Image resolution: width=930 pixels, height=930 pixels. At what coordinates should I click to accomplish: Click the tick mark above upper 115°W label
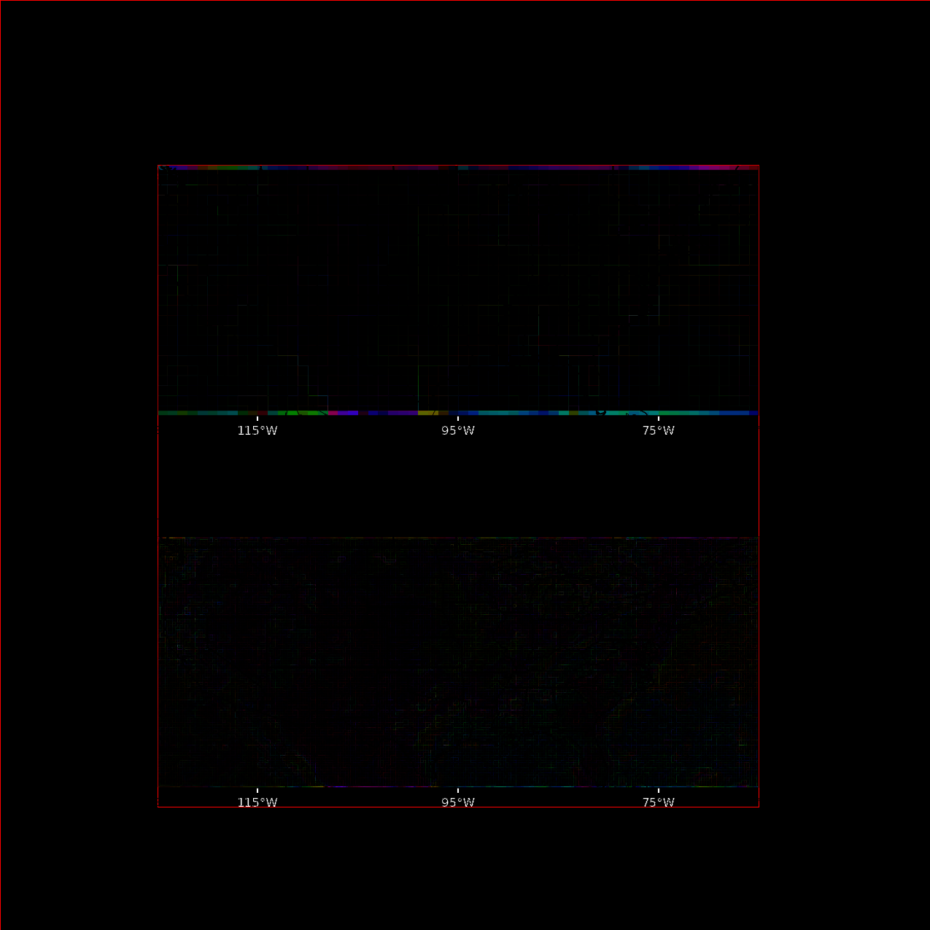point(257,419)
